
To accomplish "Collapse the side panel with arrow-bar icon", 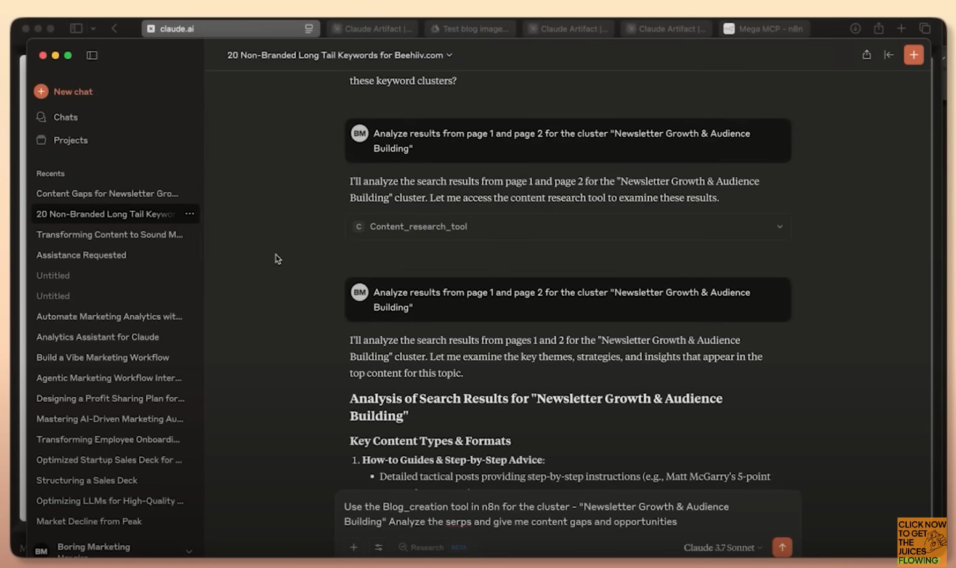I will tap(889, 55).
